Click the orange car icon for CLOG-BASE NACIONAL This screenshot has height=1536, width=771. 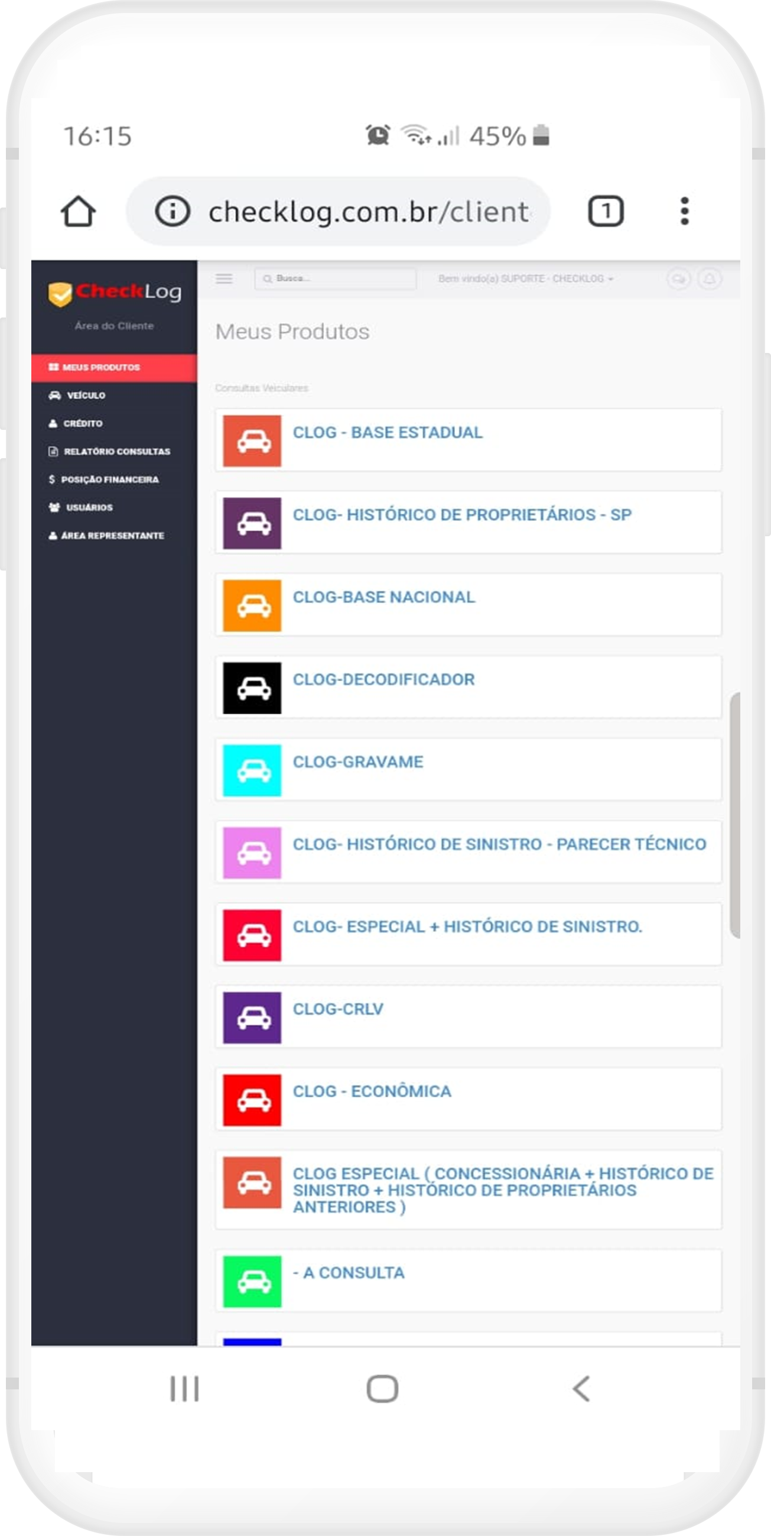(252, 605)
